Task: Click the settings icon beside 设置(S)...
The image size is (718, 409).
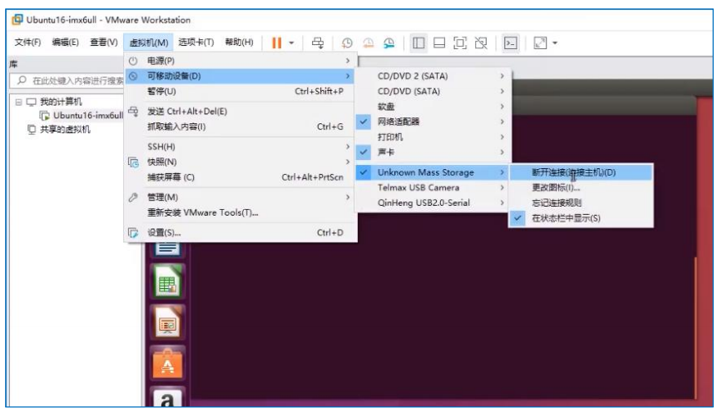Action: point(133,233)
